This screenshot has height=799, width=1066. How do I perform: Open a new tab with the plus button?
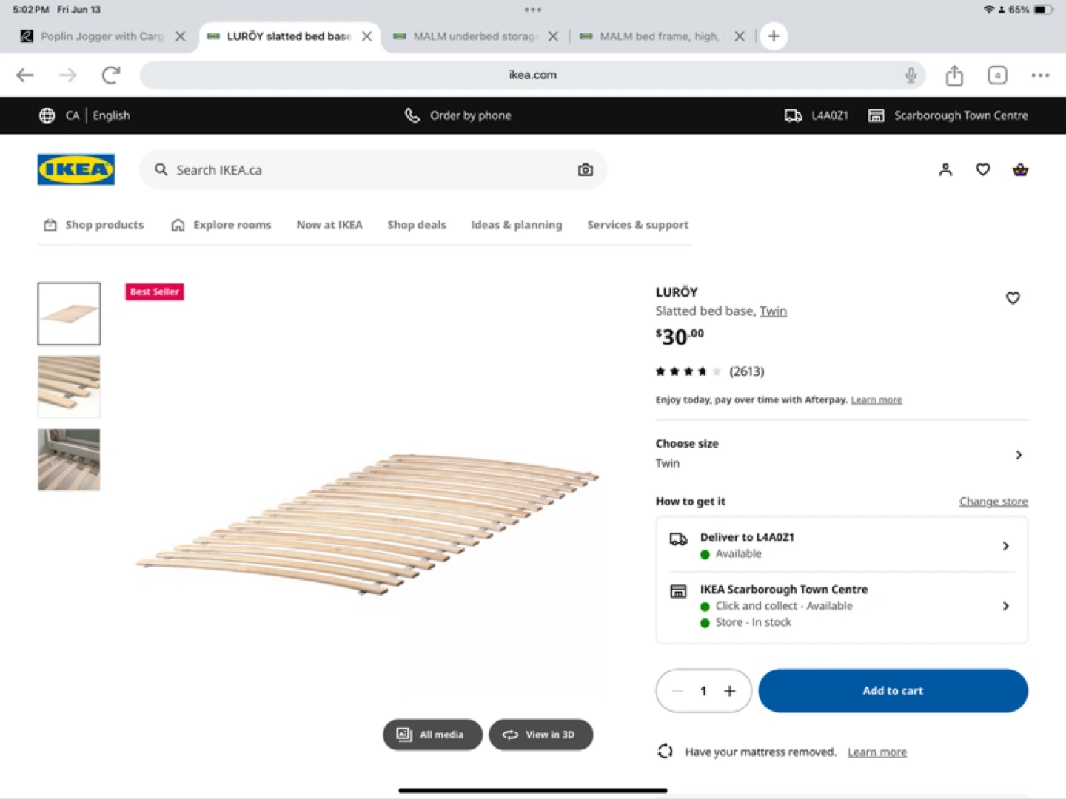(x=774, y=36)
